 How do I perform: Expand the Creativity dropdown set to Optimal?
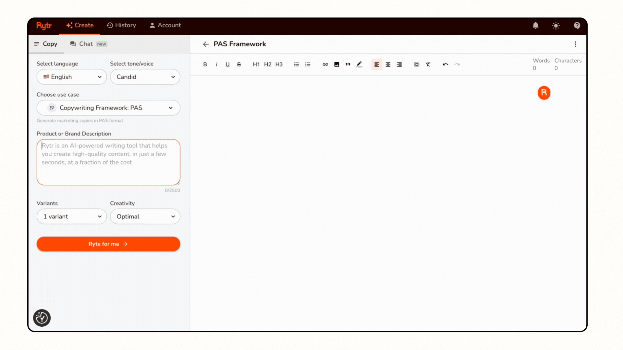[145, 216]
